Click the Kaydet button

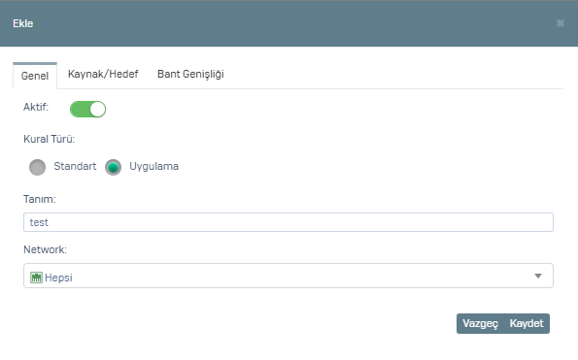(527, 323)
